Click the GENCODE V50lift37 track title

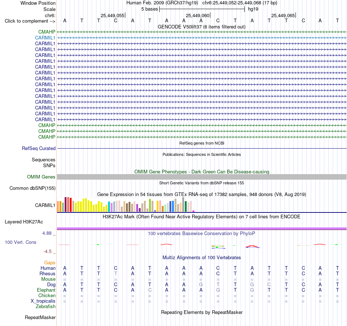[201, 27]
